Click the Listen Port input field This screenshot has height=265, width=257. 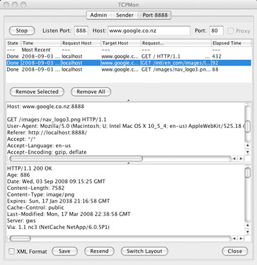coord(81,31)
